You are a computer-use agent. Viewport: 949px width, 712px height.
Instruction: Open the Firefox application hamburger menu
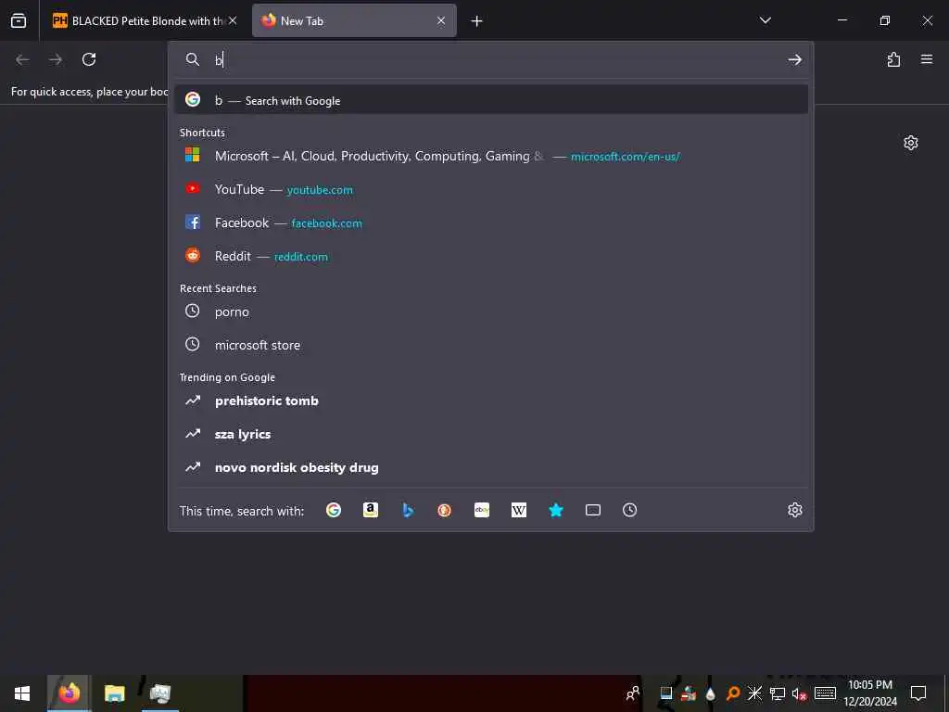coord(927,59)
